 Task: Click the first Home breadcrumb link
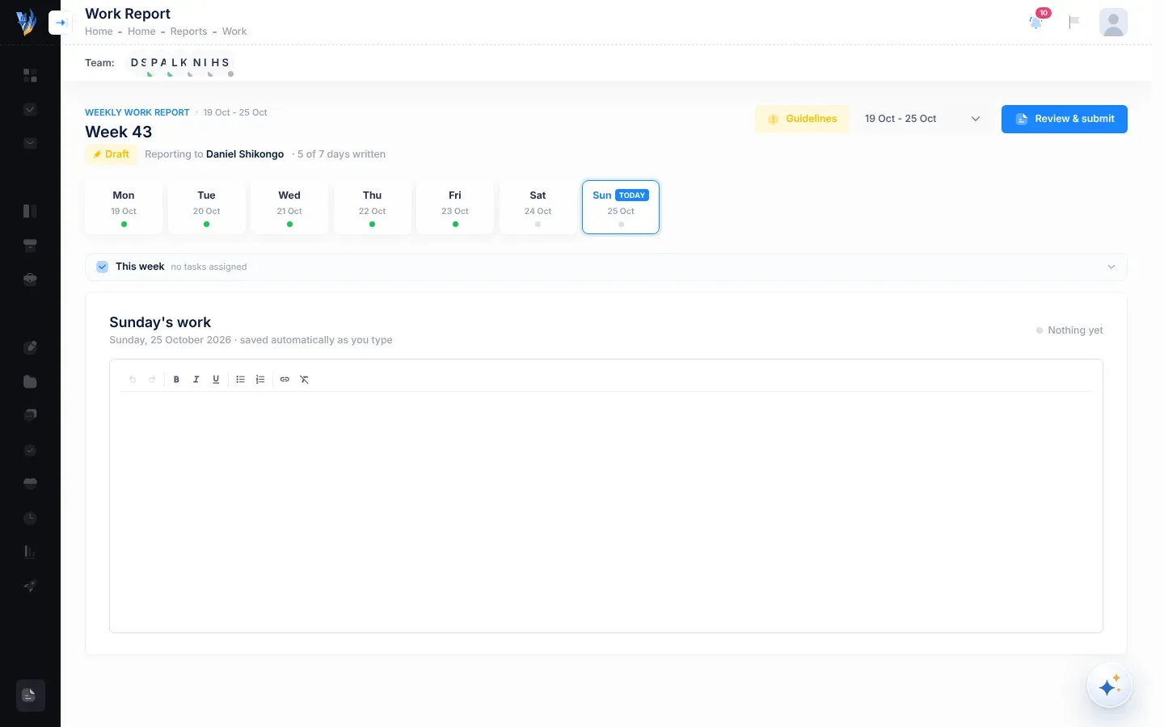click(99, 32)
